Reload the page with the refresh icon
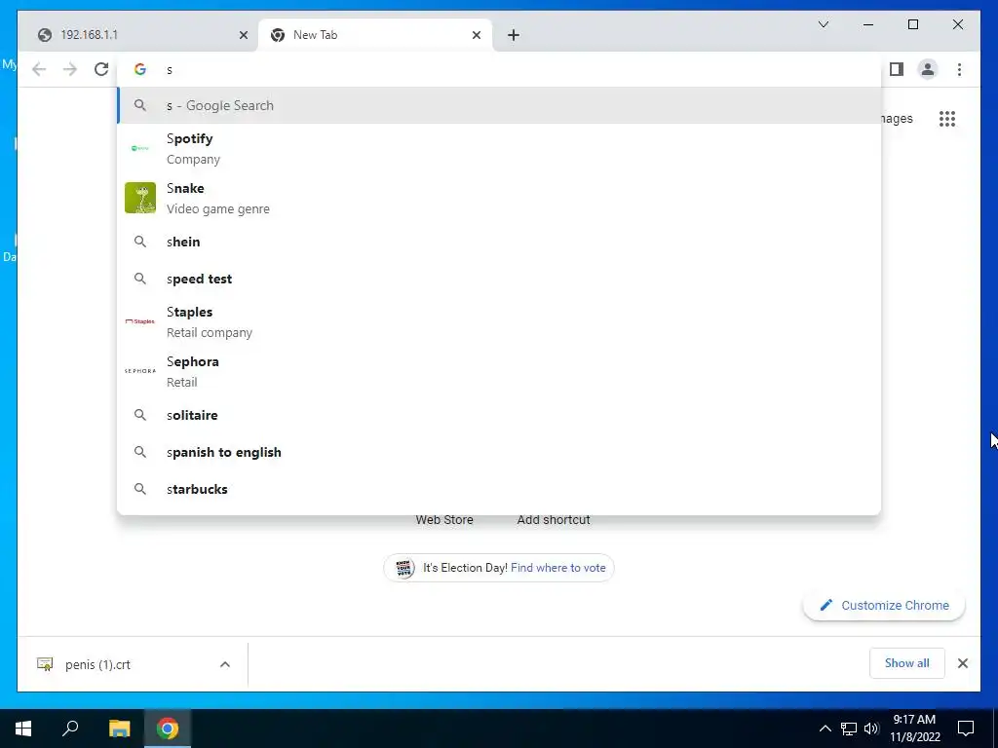 click(x=101, y=69)
